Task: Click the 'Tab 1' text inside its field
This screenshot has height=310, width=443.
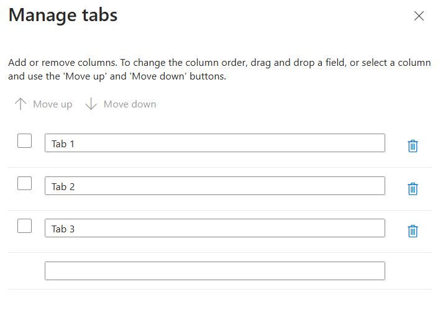Action: point(63,144)
